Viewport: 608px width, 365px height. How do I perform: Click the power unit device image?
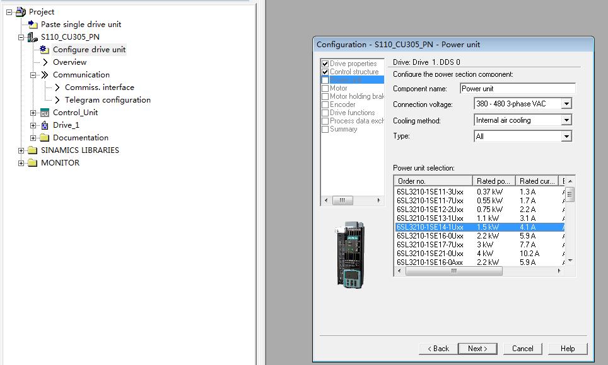tap(349, 255)
